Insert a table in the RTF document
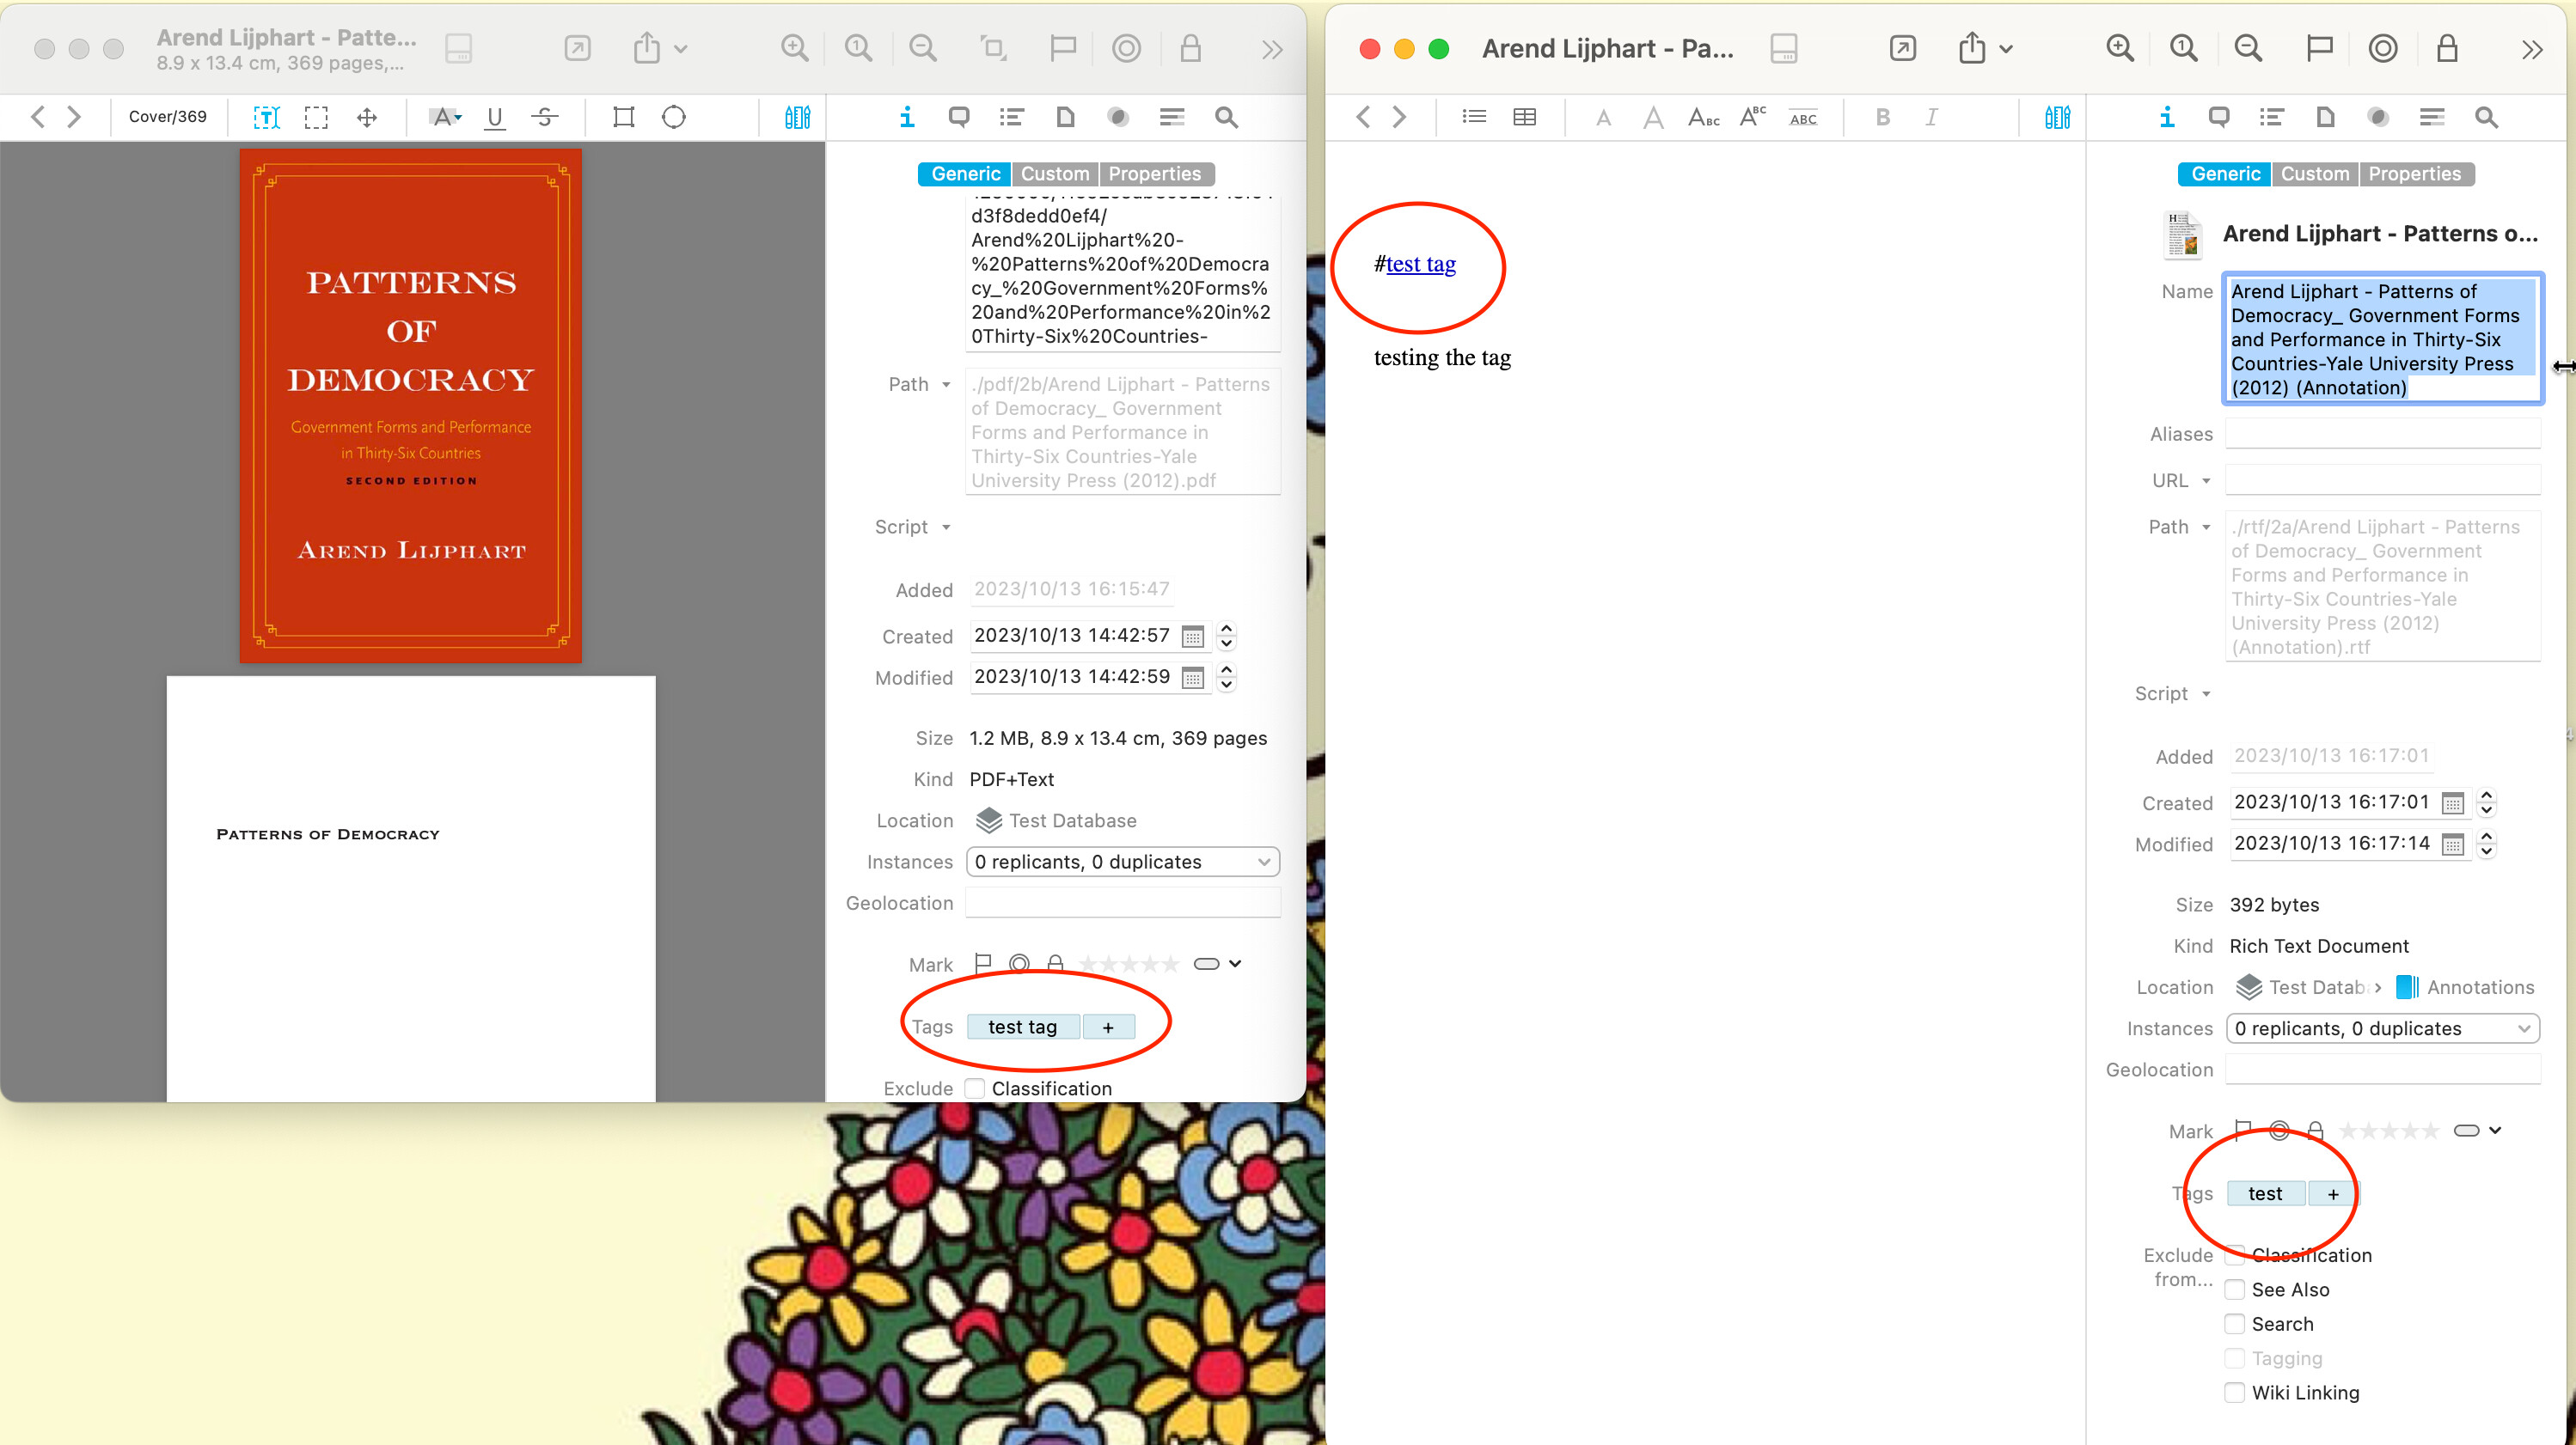This screenshot has height=1445, width=2576. point(1524,117)
